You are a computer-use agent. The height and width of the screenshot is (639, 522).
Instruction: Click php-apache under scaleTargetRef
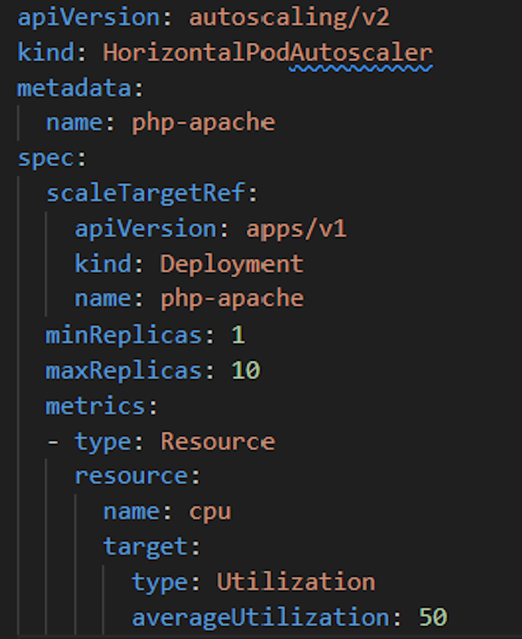(x=232, y=299)
